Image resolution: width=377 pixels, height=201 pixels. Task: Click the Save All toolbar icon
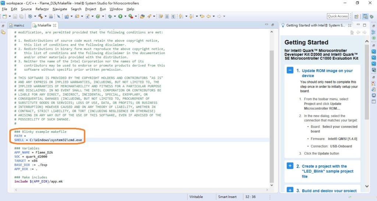21,16
